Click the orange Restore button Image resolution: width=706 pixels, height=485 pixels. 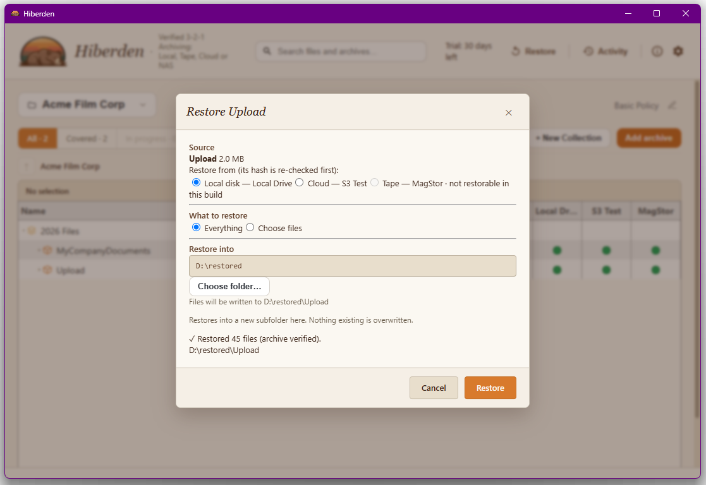pos(490,388)
